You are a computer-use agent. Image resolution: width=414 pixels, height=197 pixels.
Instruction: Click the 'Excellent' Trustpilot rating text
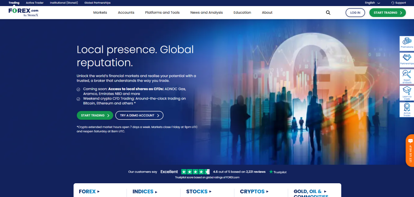coord(169,172)
